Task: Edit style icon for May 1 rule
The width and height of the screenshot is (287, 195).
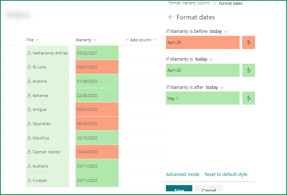Action: [x=248, y=98]
